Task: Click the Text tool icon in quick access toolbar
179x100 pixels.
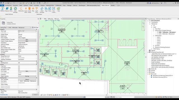Action: click(x=31, y=3)
